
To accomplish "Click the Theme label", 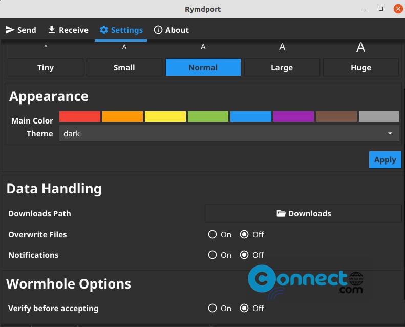I will coord(40,134).
